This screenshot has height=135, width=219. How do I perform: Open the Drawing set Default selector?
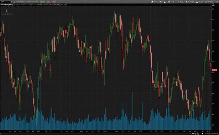pos(211,134)
